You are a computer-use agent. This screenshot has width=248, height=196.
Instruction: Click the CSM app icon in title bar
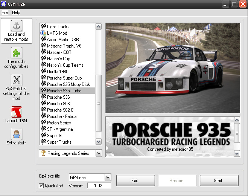pyautogui.click(x=3, y=4)
